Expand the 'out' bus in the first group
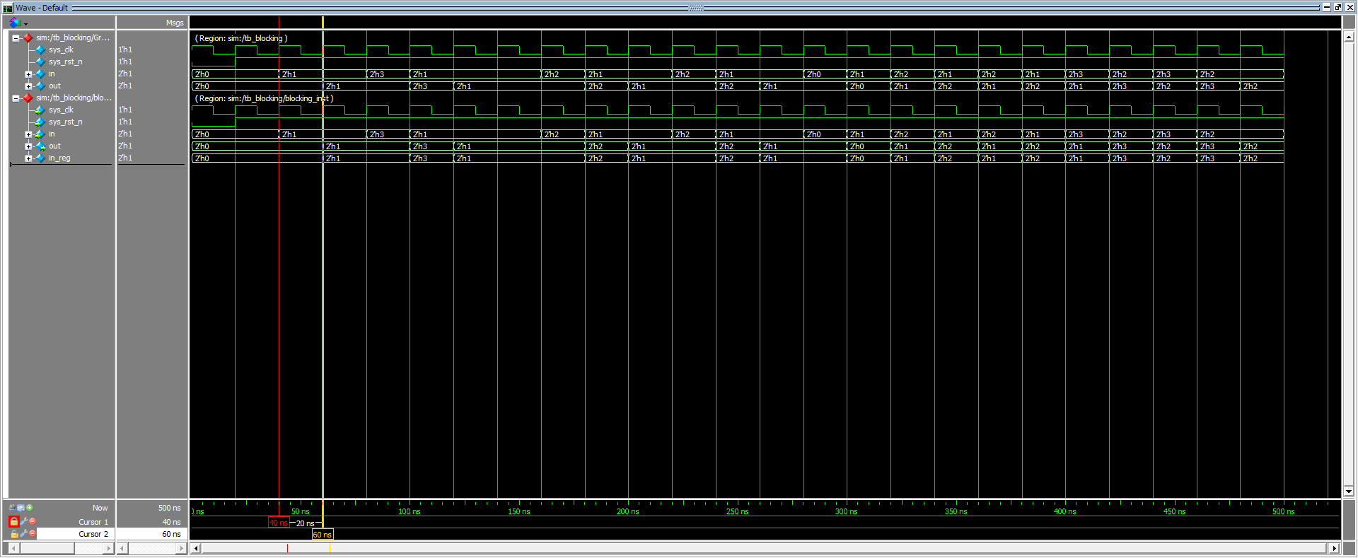Viewport: 1358px width, 558px height. pyautogui.click(x=28, y=86)
